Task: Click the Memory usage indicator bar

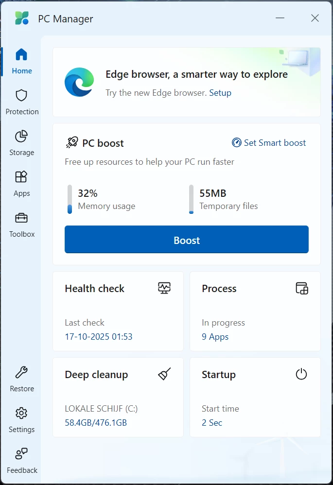Action: click(70, 199)
